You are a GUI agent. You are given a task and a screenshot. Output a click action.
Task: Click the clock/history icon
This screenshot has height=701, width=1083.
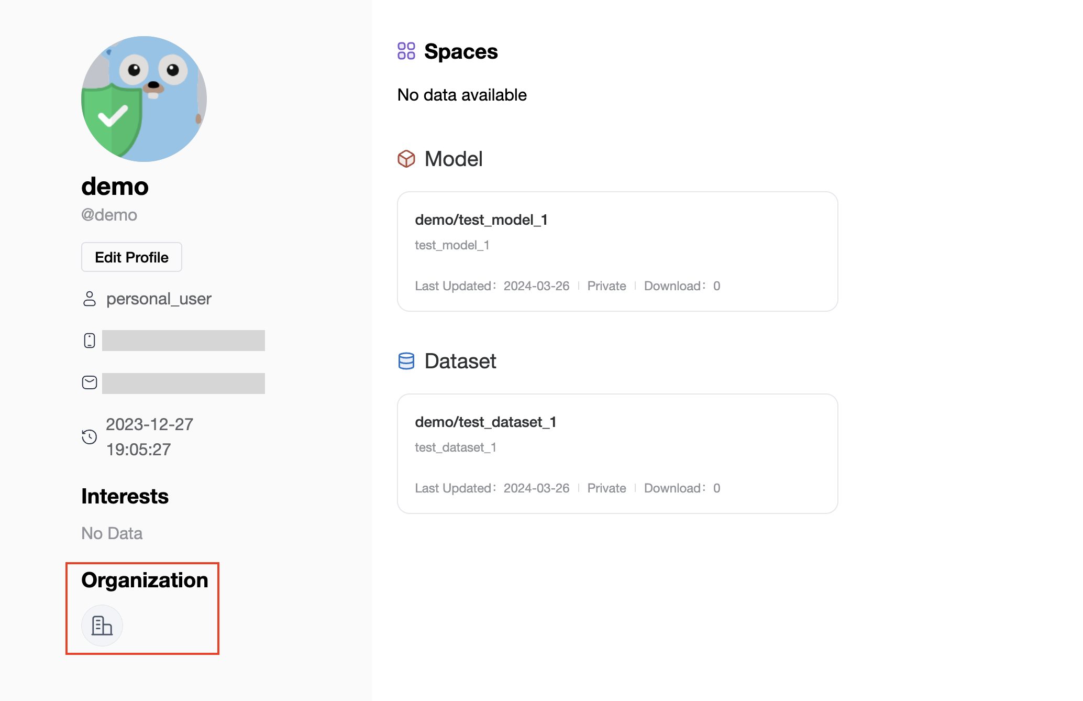click(89, 436)
